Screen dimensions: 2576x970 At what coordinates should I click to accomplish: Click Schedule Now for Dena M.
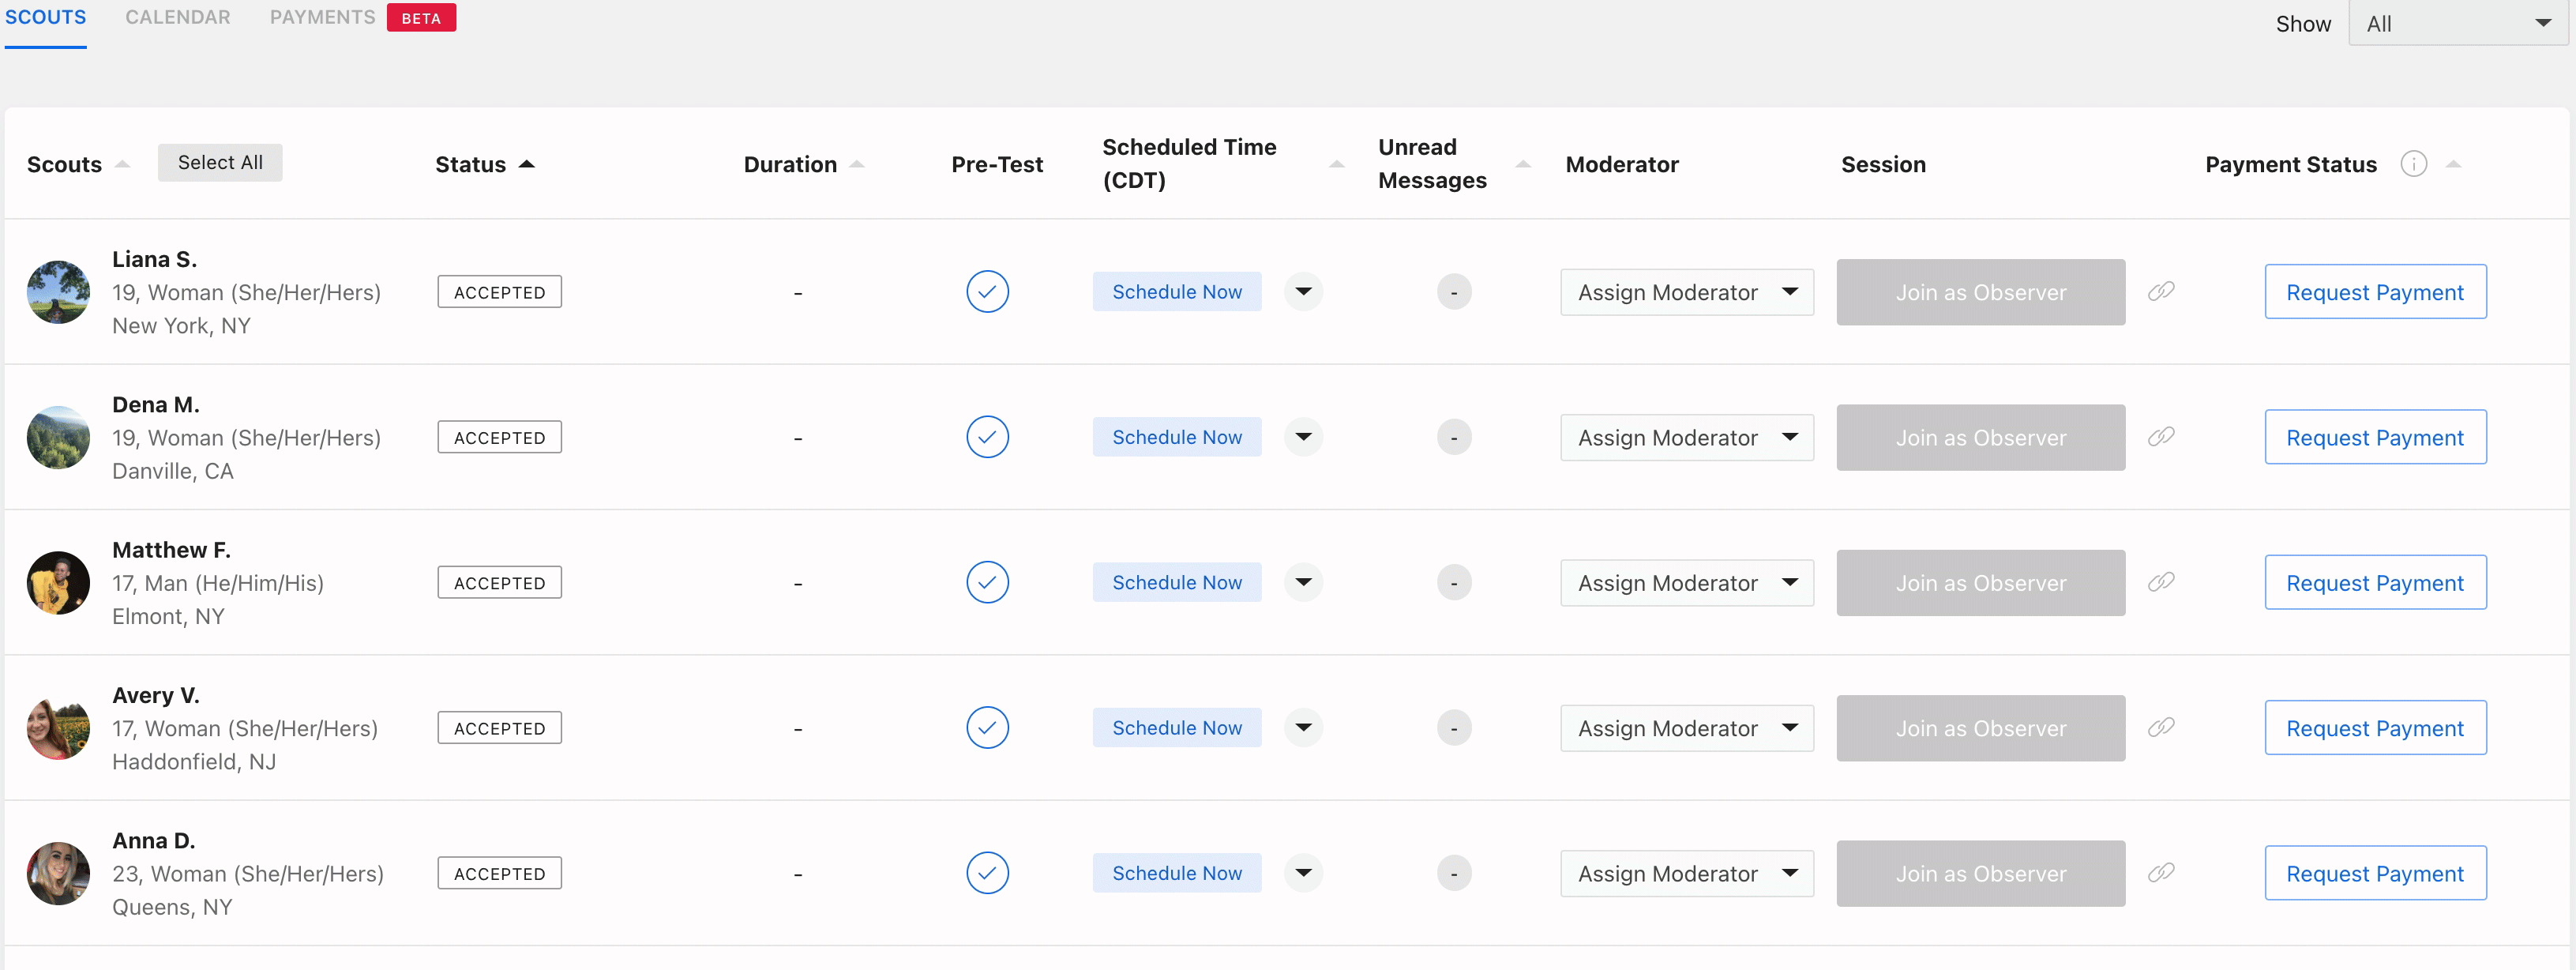(1177, 437)
